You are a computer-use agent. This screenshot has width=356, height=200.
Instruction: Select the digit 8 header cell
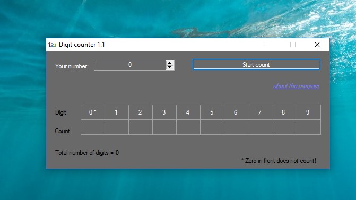coord(284,112)
